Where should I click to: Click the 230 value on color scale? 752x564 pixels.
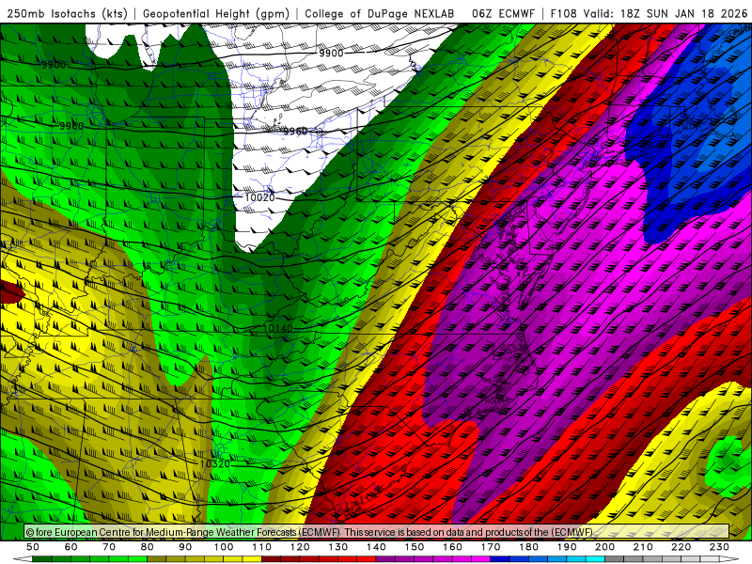[719, 547]
